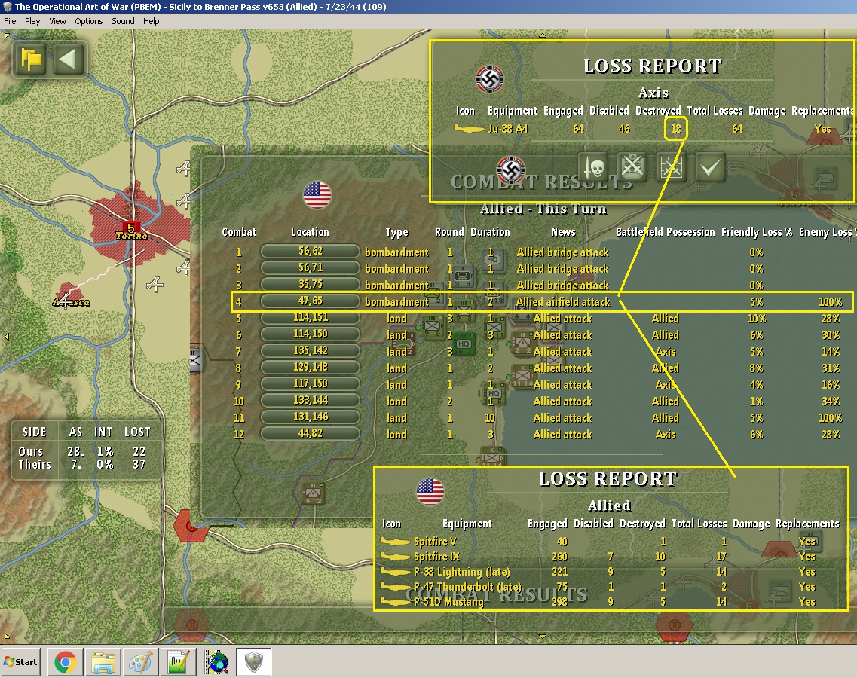Click 'Allied airfield attack' news text
857x678 pixels.
563,301
